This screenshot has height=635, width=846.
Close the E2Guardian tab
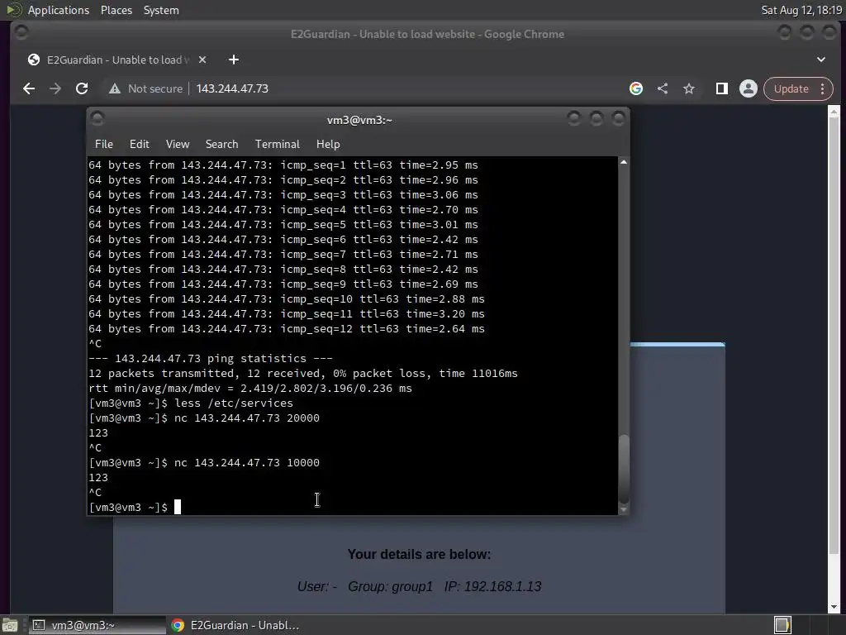tap(202, 60)
